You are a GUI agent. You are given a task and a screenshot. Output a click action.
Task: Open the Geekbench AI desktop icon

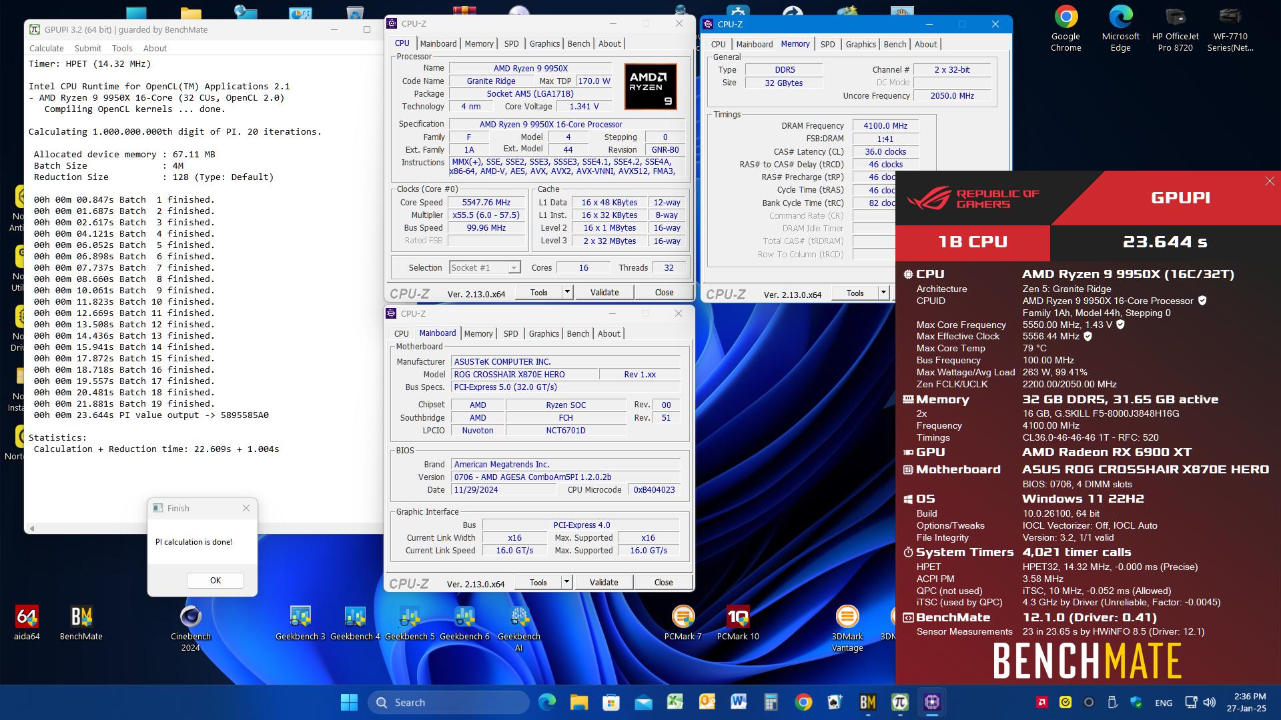click(x=519, y=627)
